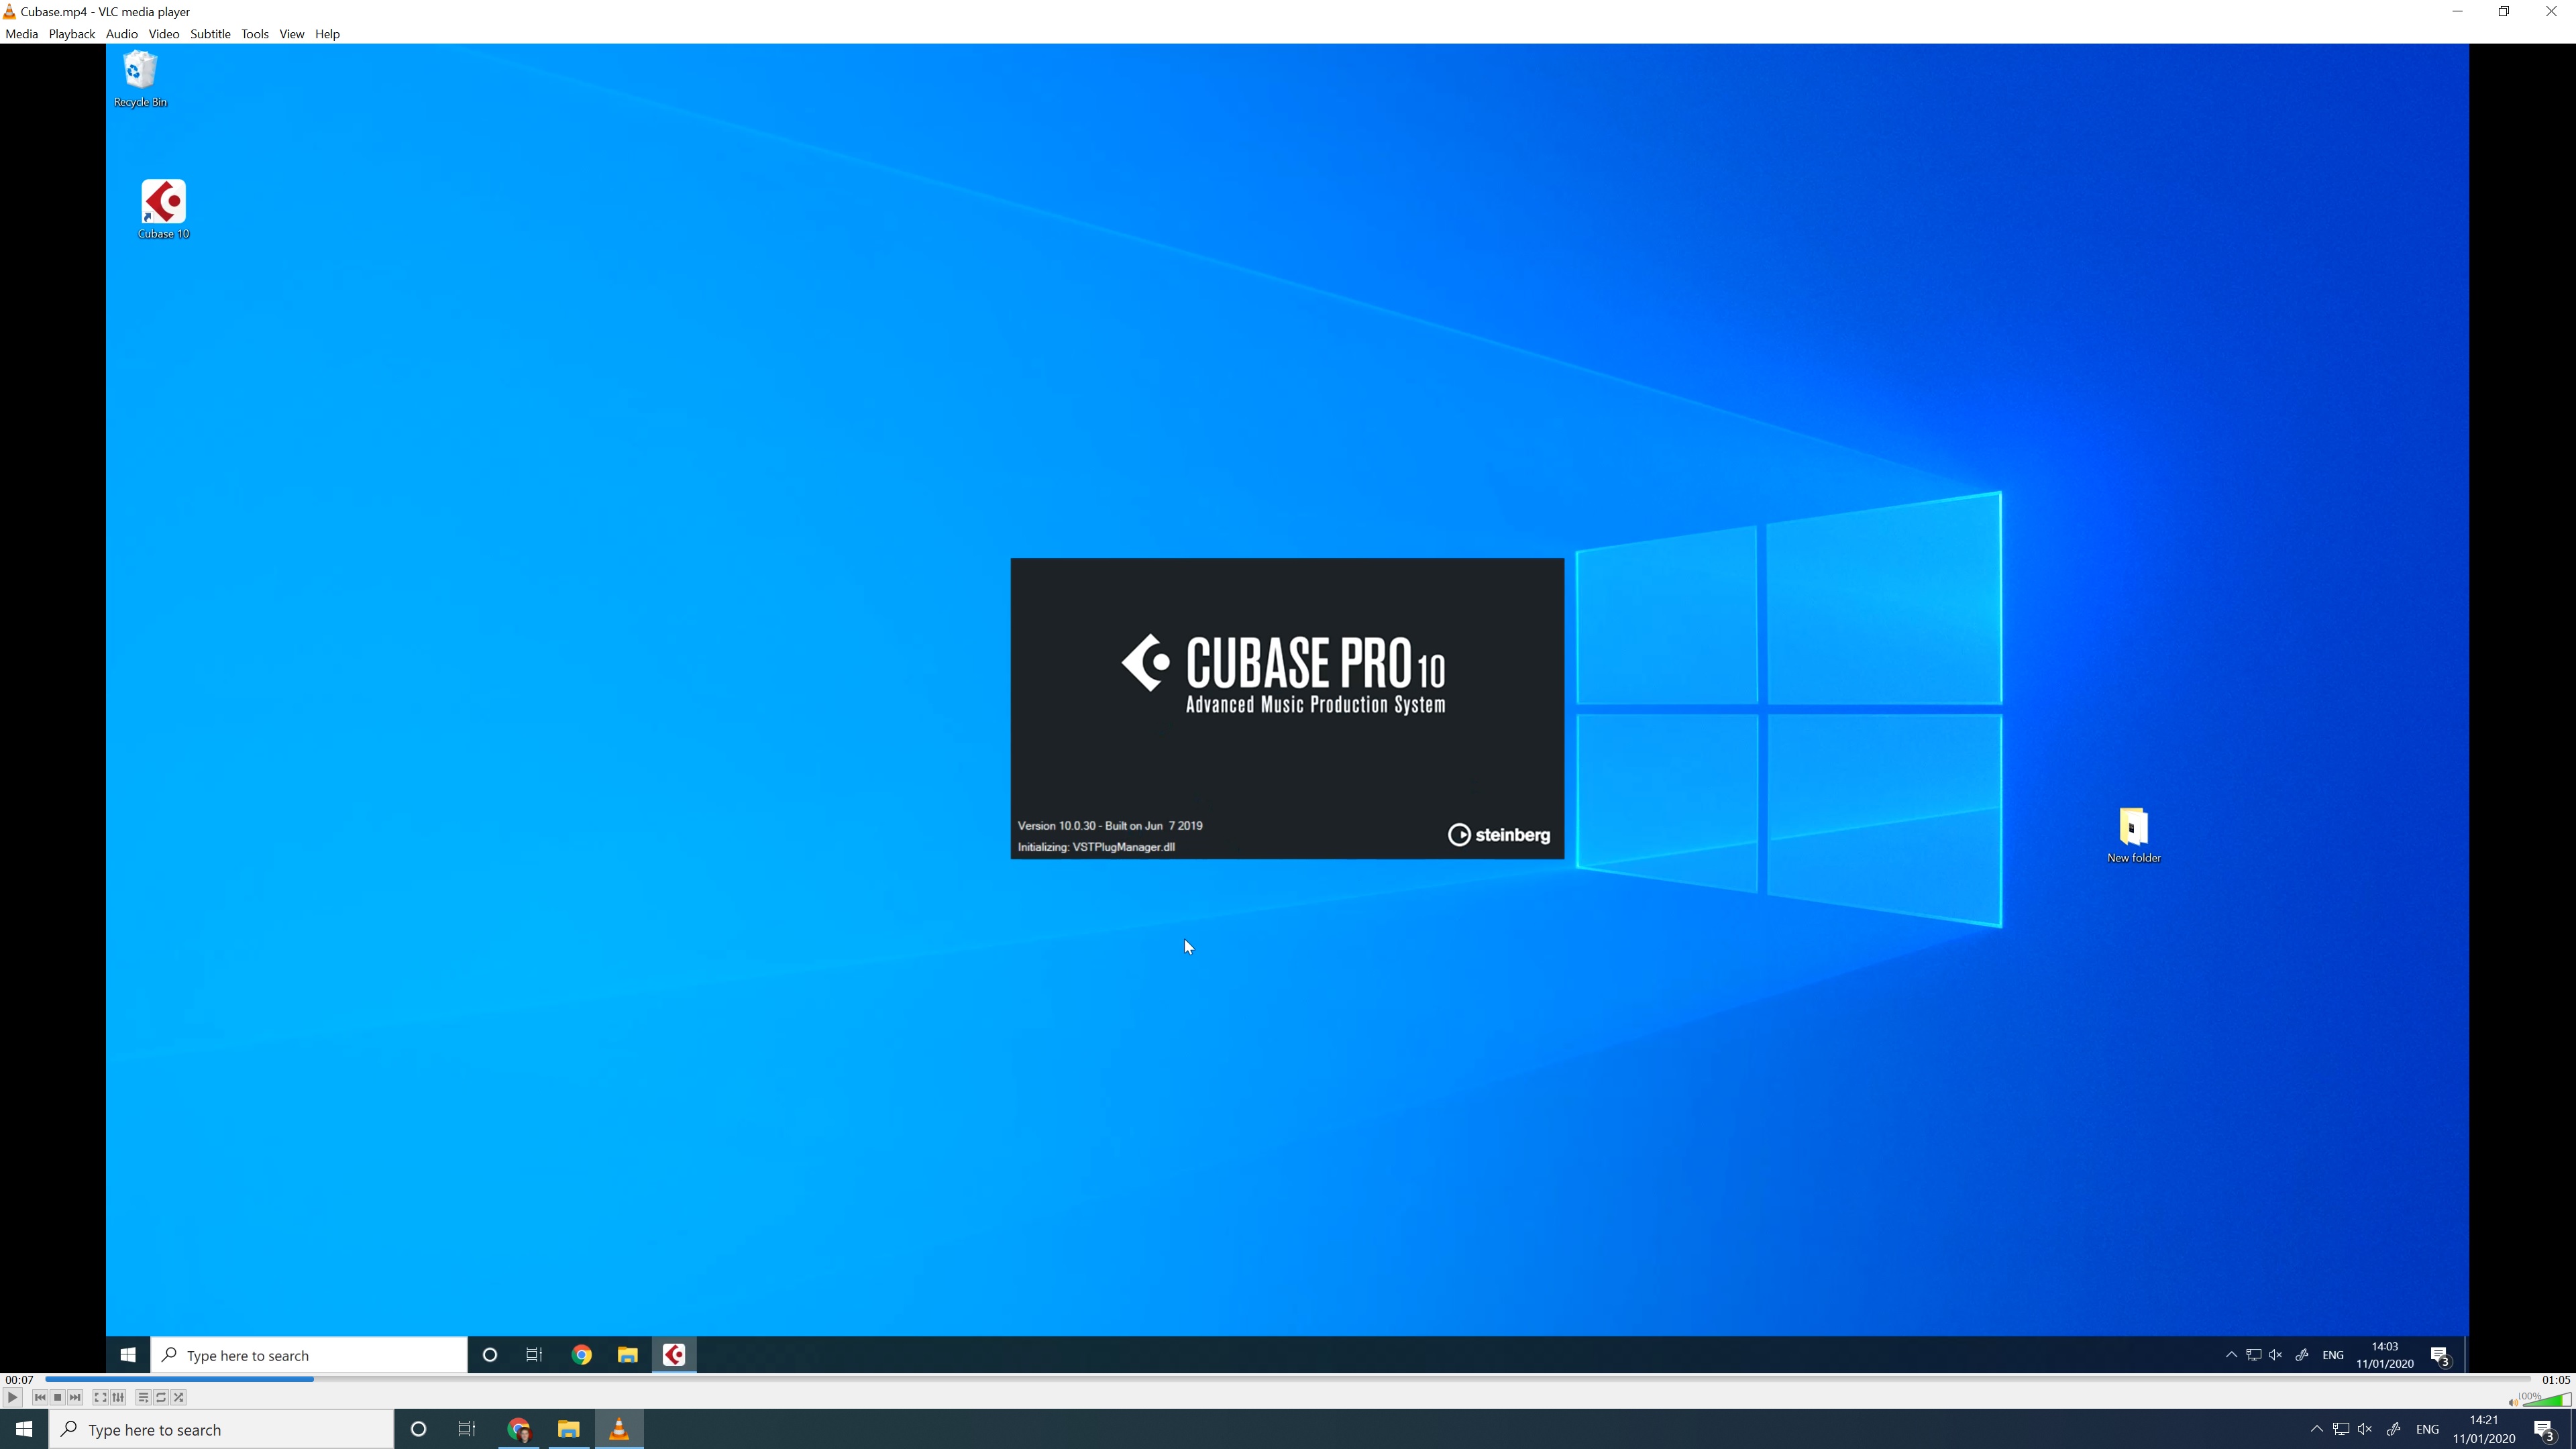Click the search box inside the recorded video taskbar
This screenshot has height=1449, width=2576.
[x=309, y=1355]
